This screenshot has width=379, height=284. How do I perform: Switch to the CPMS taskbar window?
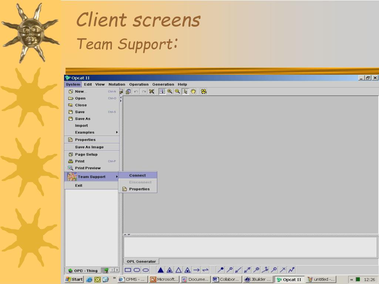point(133,279)
